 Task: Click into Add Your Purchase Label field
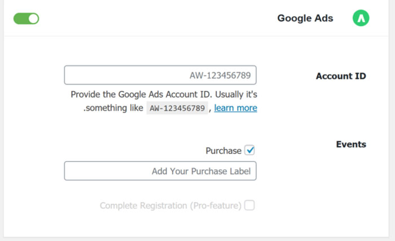pos(160,171)
